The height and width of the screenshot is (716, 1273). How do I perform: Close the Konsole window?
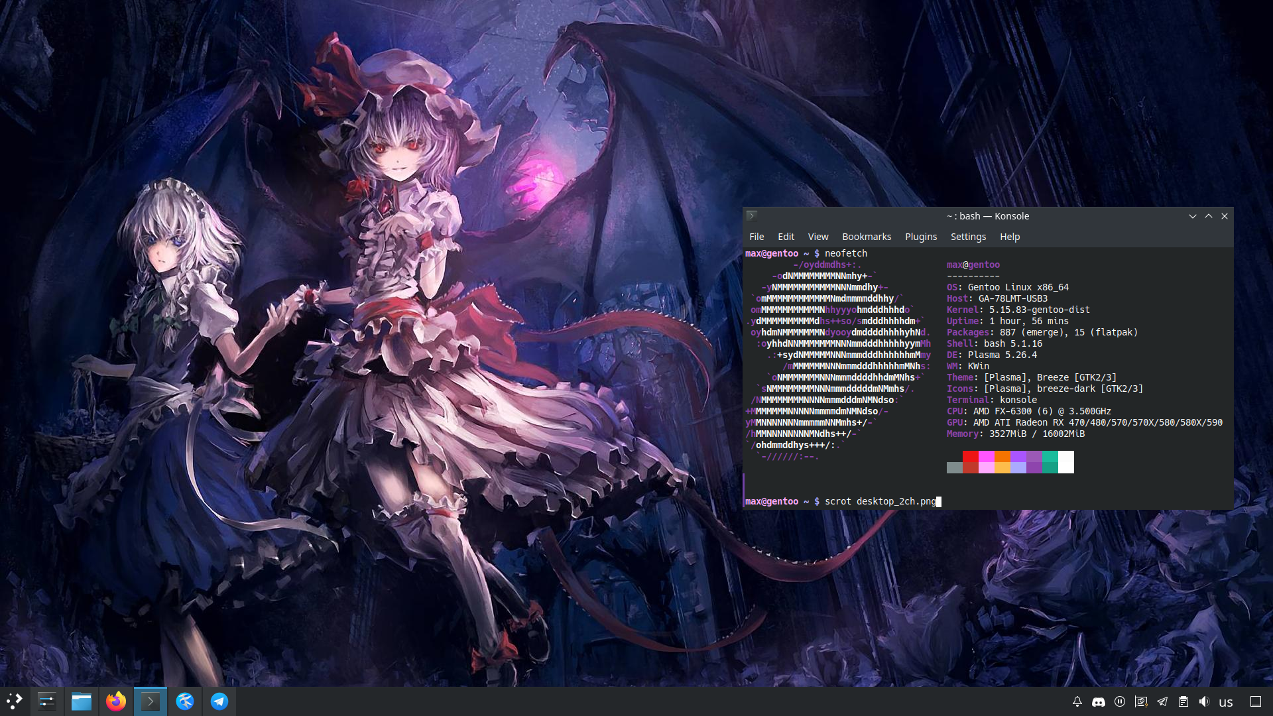coord(1225,216)
